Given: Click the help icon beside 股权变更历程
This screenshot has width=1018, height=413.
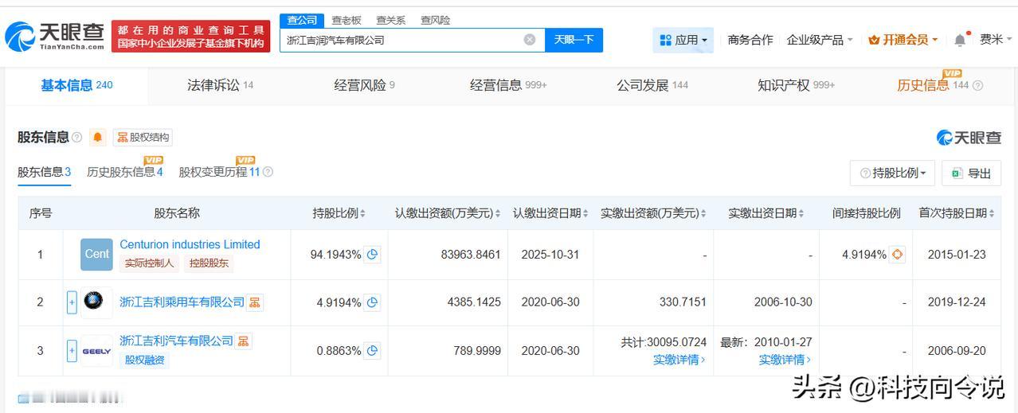Looking at the screenshot, I should pyautogui.click(x=268, y=172).
